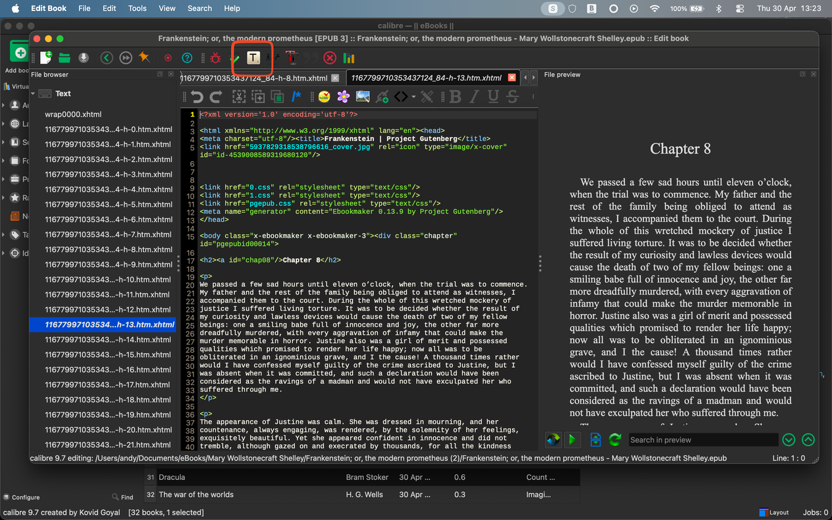
Task: Select the -h-17.htm.xhtml file in File browser
Action: click(102, 384)
